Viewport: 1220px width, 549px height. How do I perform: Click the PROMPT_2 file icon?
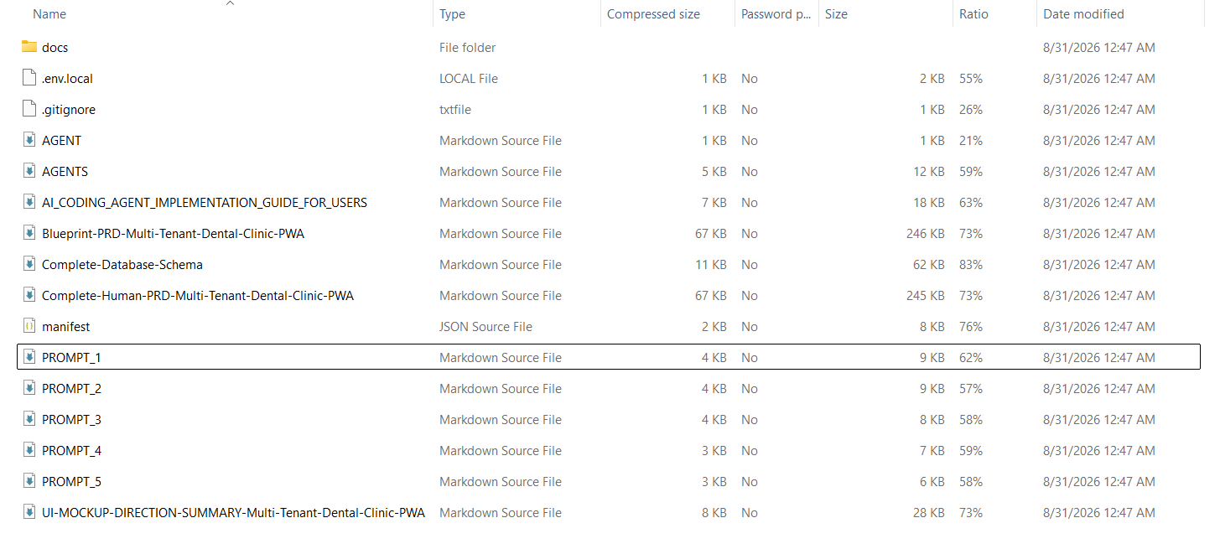pyautogui.click(x=29, y=388)
